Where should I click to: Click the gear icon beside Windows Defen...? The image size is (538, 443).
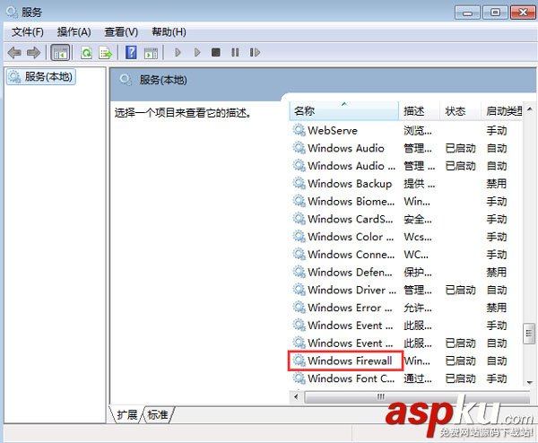[x=299, y=272]
